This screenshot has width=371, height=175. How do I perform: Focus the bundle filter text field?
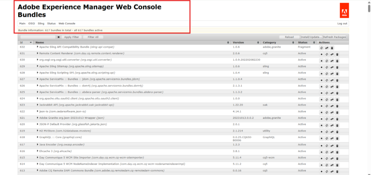coord(38,37)
